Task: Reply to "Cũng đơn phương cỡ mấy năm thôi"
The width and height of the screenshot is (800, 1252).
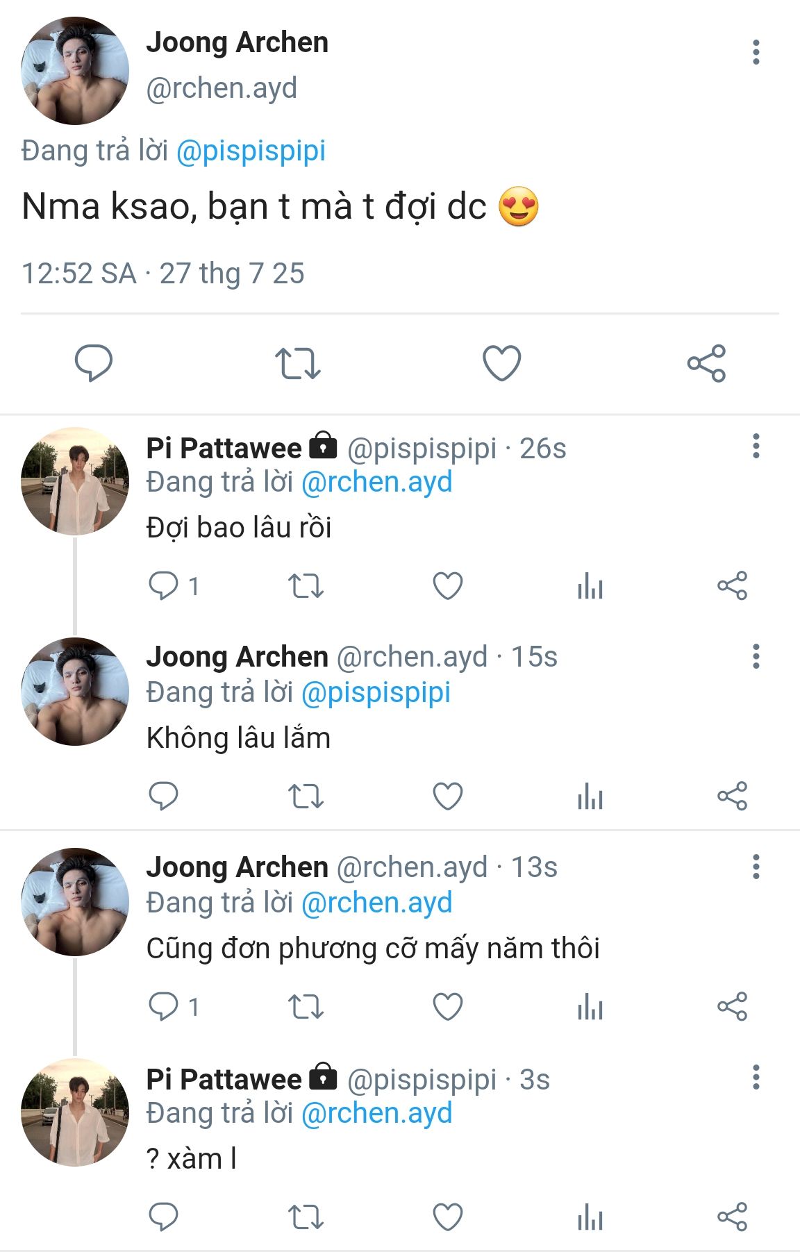Action: click(x=164, y=1006)
